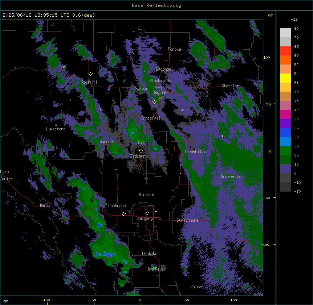This screenshot has width=313, height=305.
Task: Select the mauve 42-45 dBZ legend swatch
Action: [285, 105]
